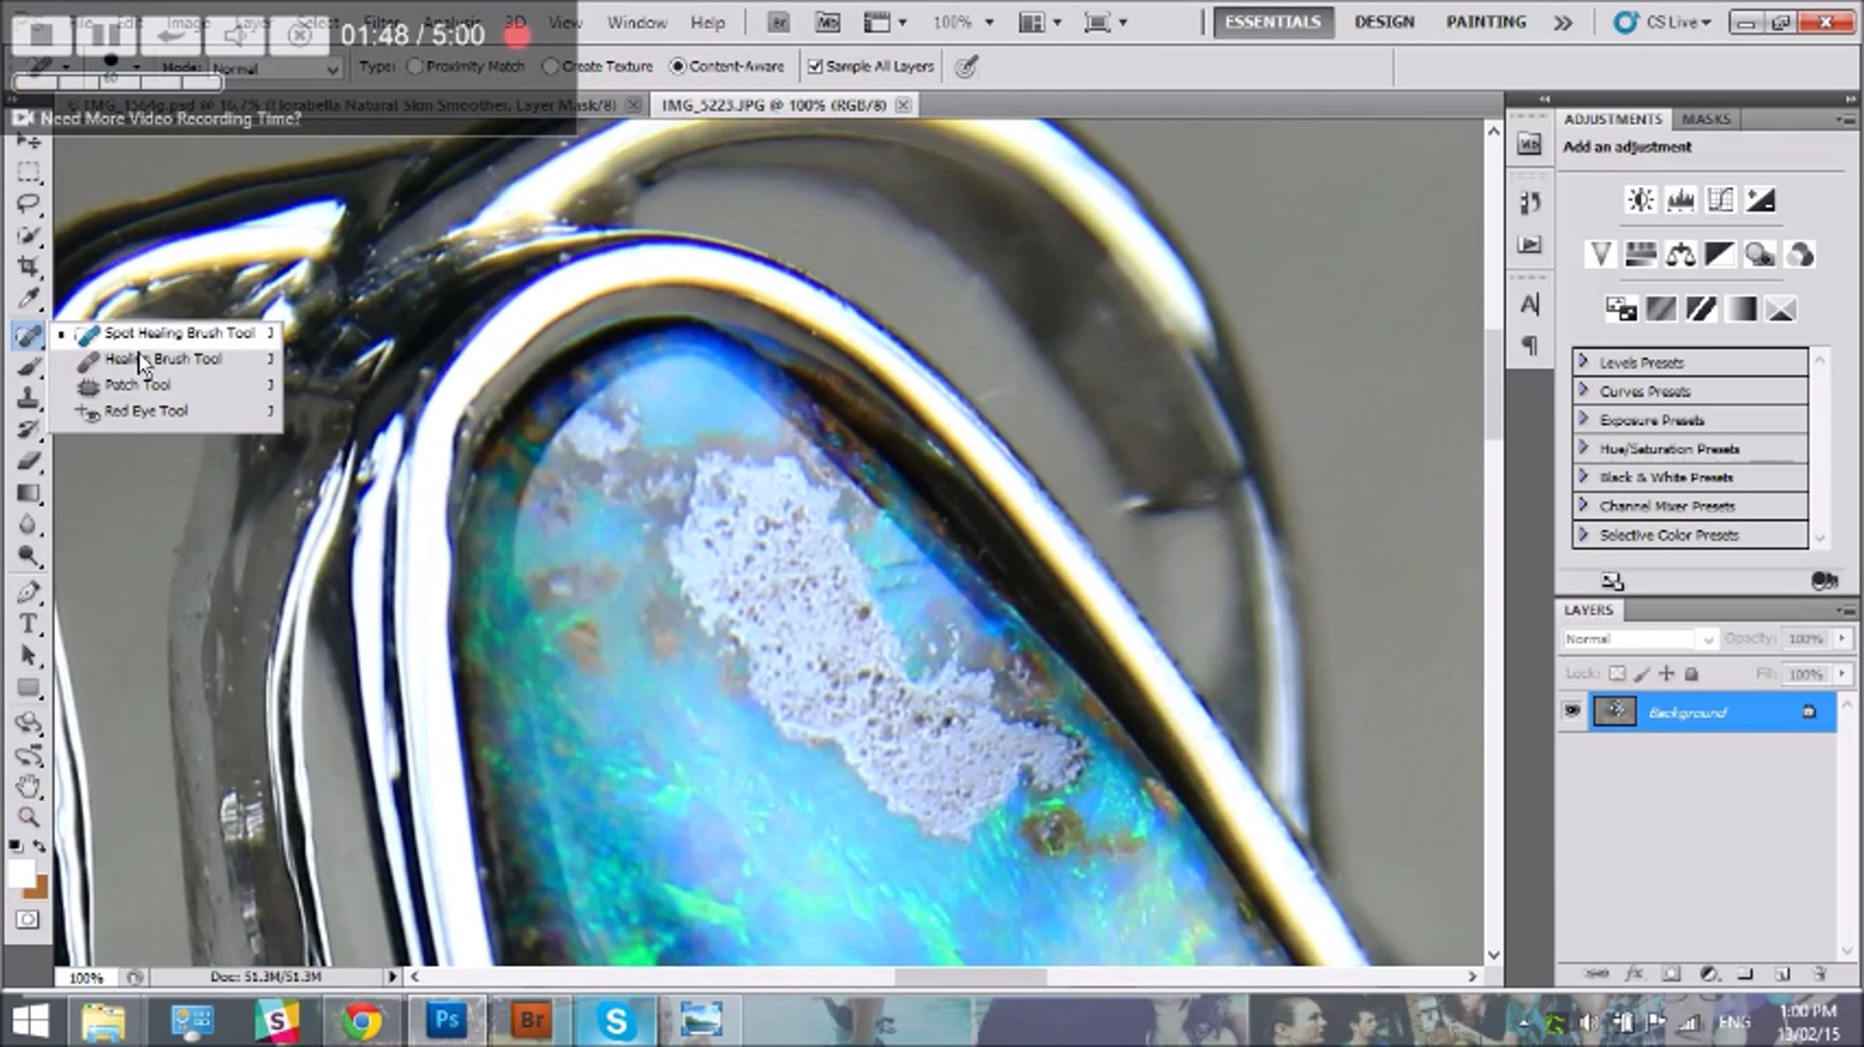This screenshot has width=1864, height=1047.
Task: Select the Zoom tool in toolbox
Action: [x=28, y=816]
